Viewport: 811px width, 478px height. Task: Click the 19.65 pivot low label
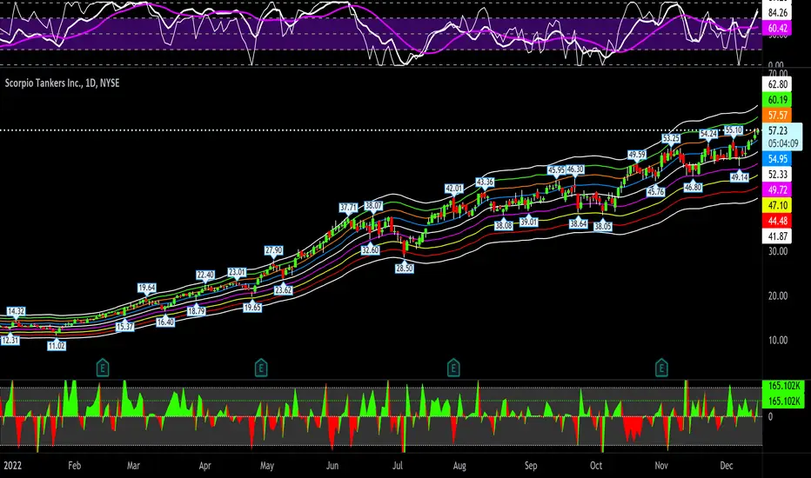[251, 308]
